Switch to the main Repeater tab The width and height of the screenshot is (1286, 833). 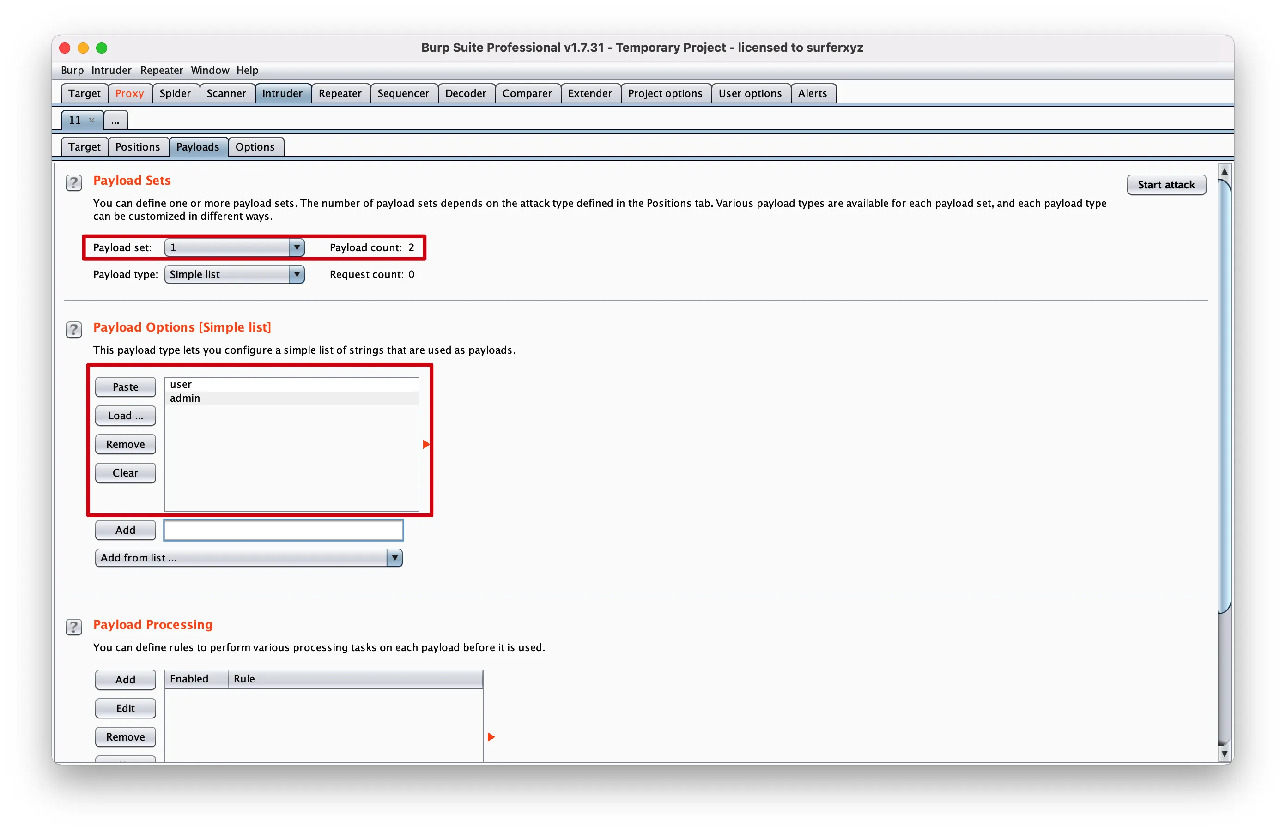(340, 93)
